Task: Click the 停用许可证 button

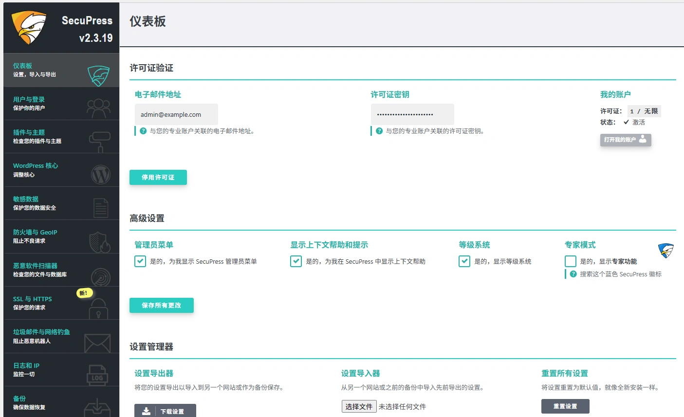Action: coord(158,177)
